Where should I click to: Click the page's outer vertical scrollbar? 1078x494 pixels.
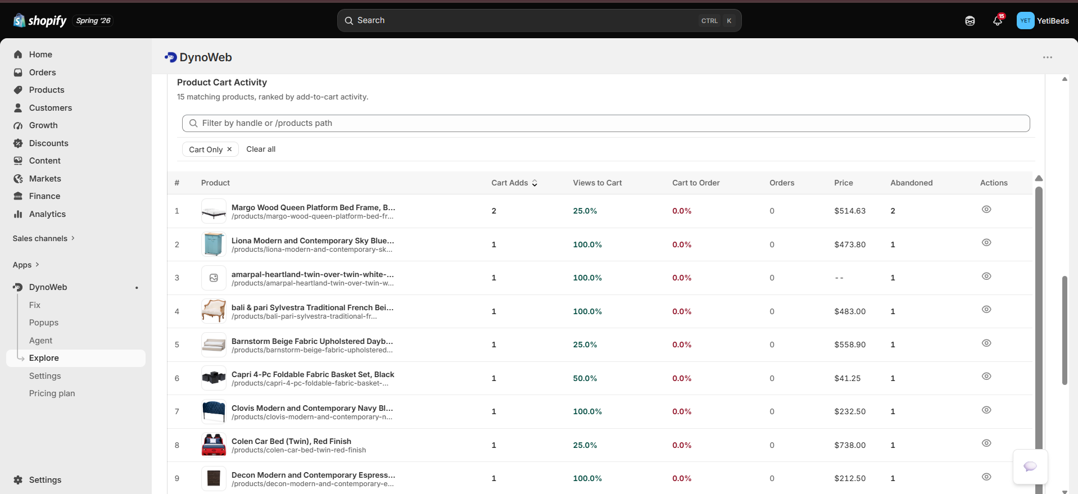point(1065,330)
